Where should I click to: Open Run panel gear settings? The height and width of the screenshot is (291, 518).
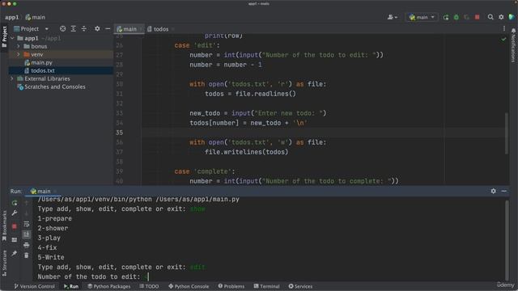[x=493, y=191]
